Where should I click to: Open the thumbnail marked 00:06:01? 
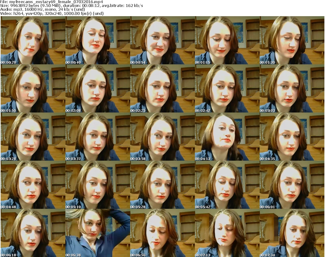click(292, 185)
